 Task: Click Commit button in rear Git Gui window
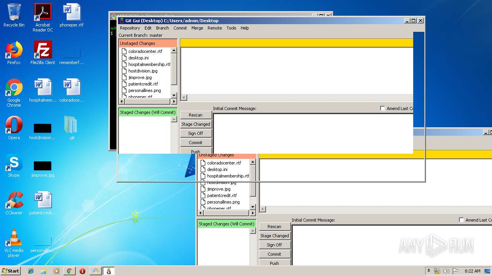coord(274,254)
